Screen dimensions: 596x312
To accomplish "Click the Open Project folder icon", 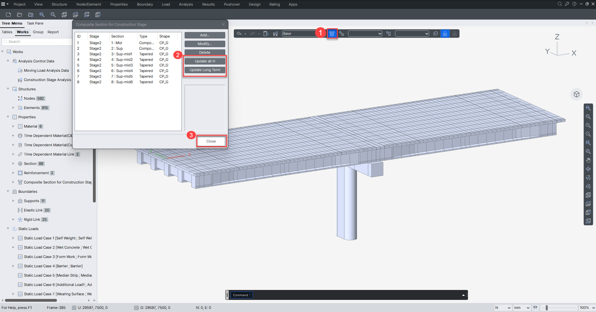I will pos(20,15).
